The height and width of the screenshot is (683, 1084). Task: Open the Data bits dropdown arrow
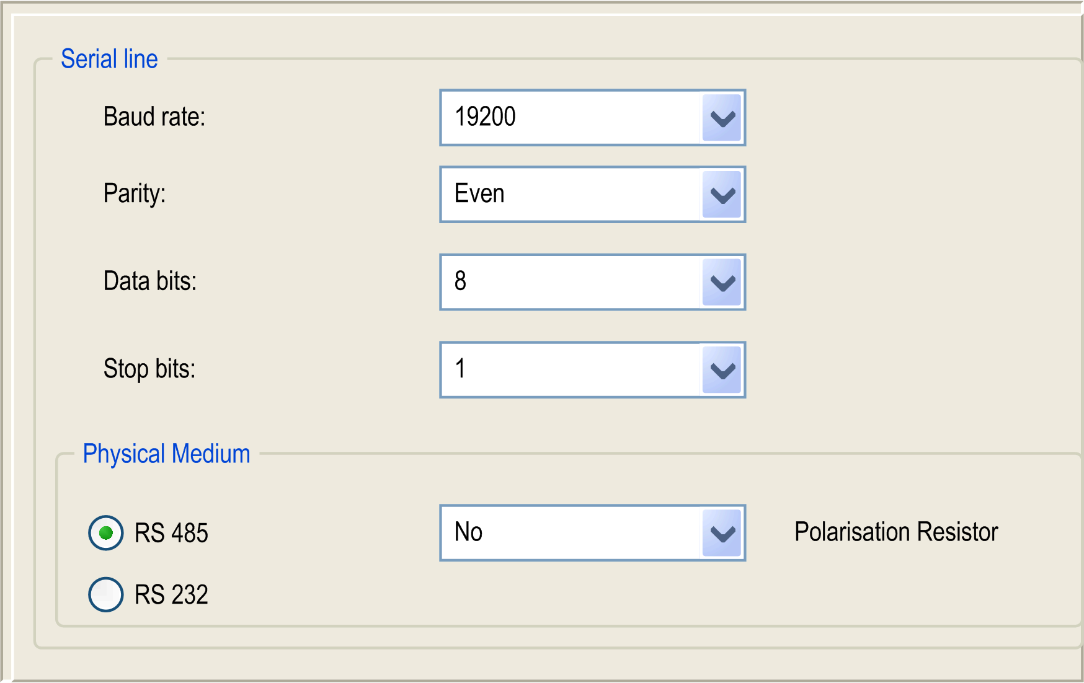coord(722,283)
